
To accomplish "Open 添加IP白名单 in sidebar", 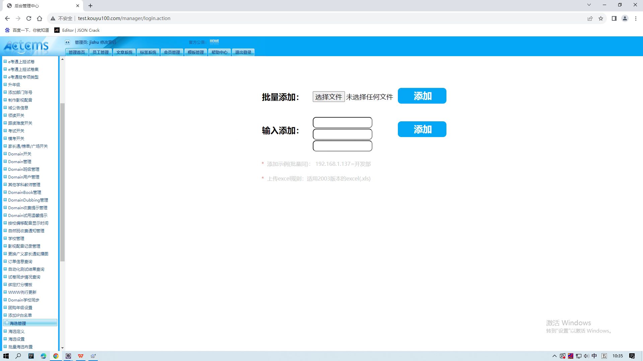I will pyautogui.click(x=20, y=315).
